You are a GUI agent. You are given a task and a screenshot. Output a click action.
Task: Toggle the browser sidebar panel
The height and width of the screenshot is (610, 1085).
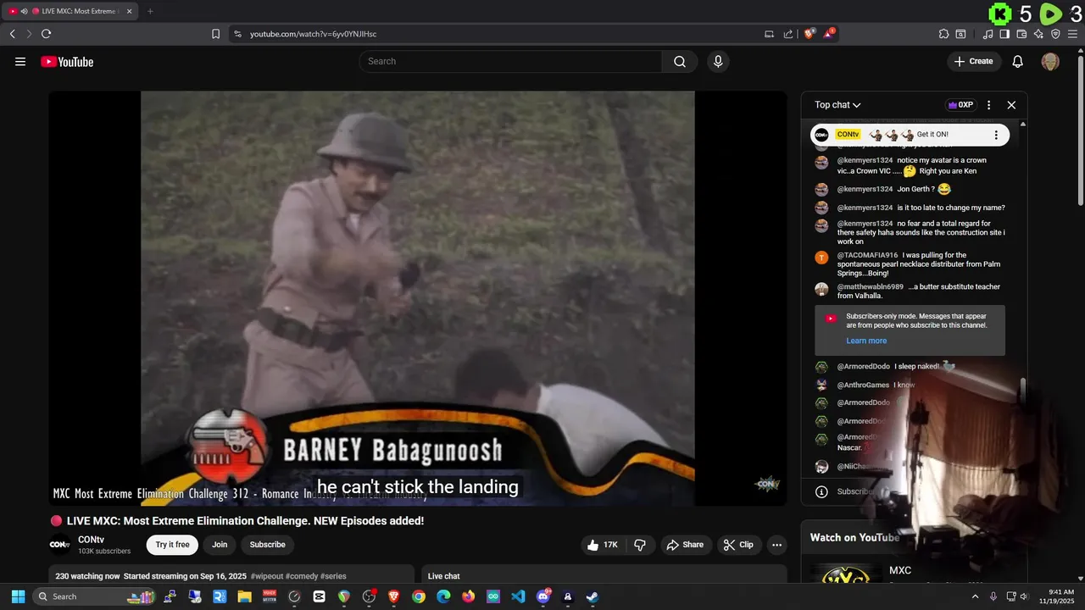pos(1004,34)
